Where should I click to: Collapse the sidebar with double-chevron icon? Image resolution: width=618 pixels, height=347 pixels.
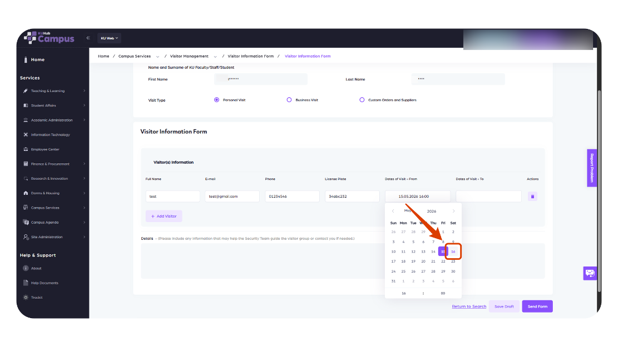tap(88, 38)
